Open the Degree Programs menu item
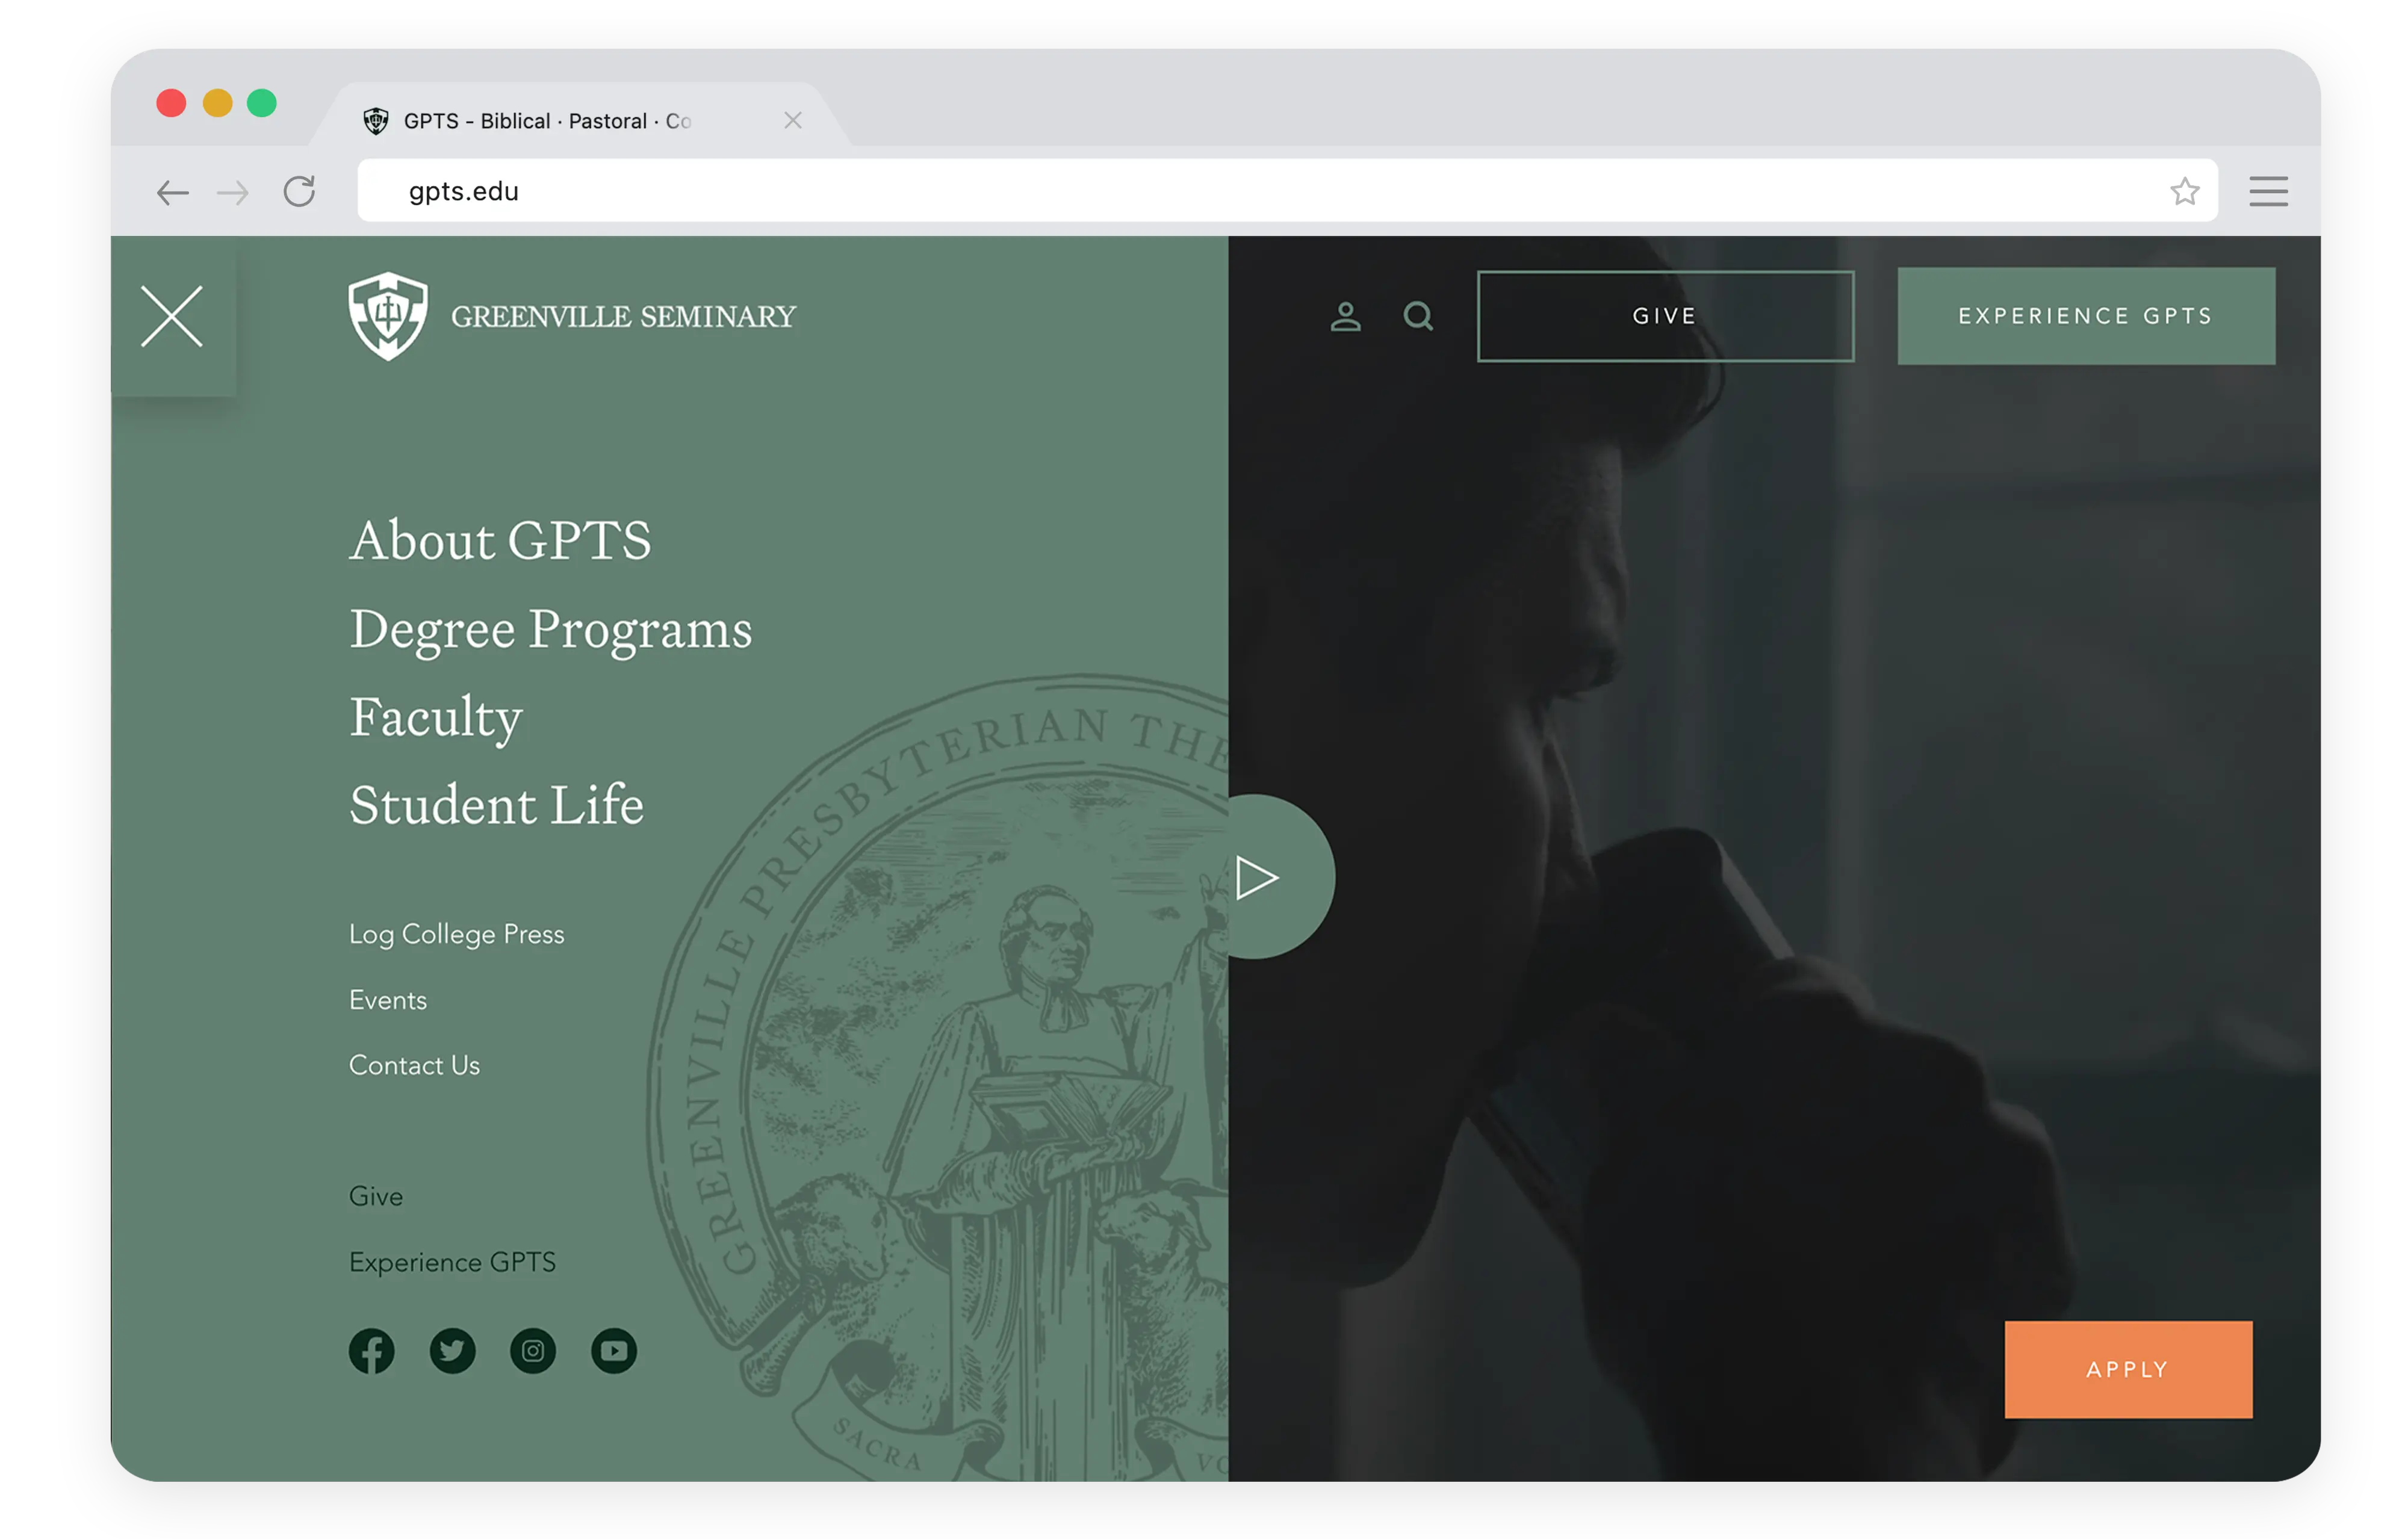The width and height of the screenshot is (2408, 1539). pyautogui.click(x=550, y=630)
